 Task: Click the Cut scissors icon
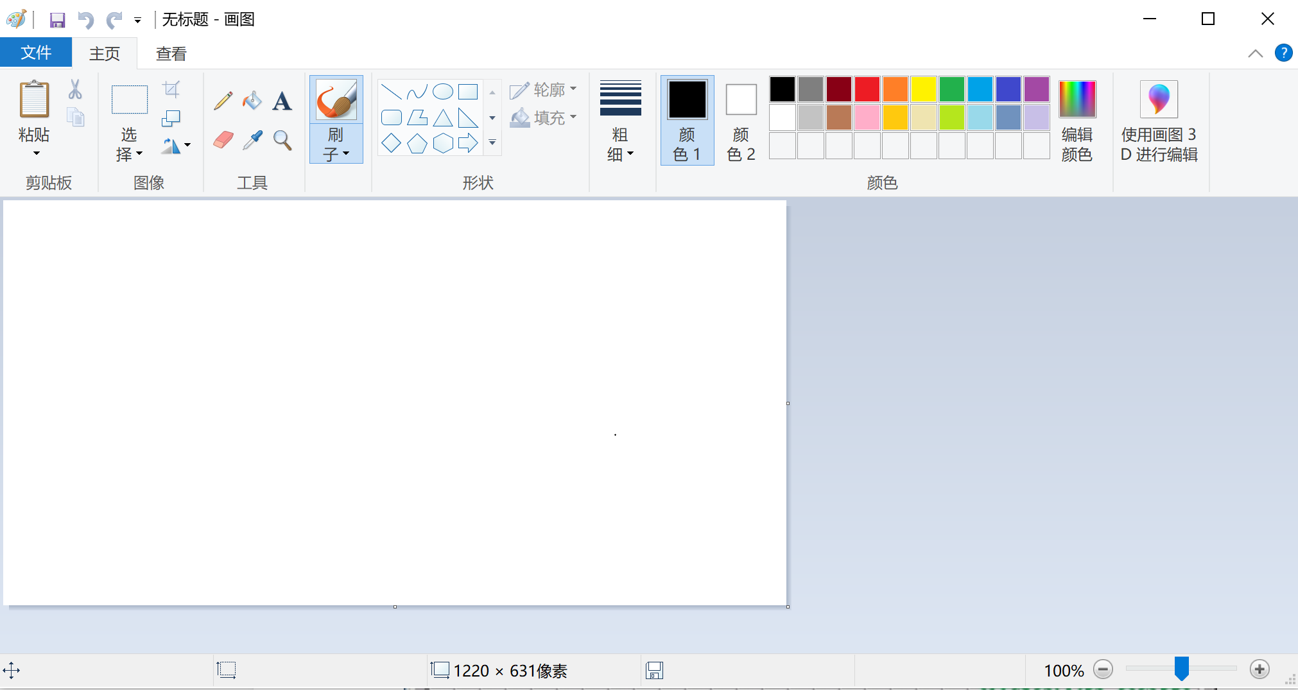coord(75,89)
